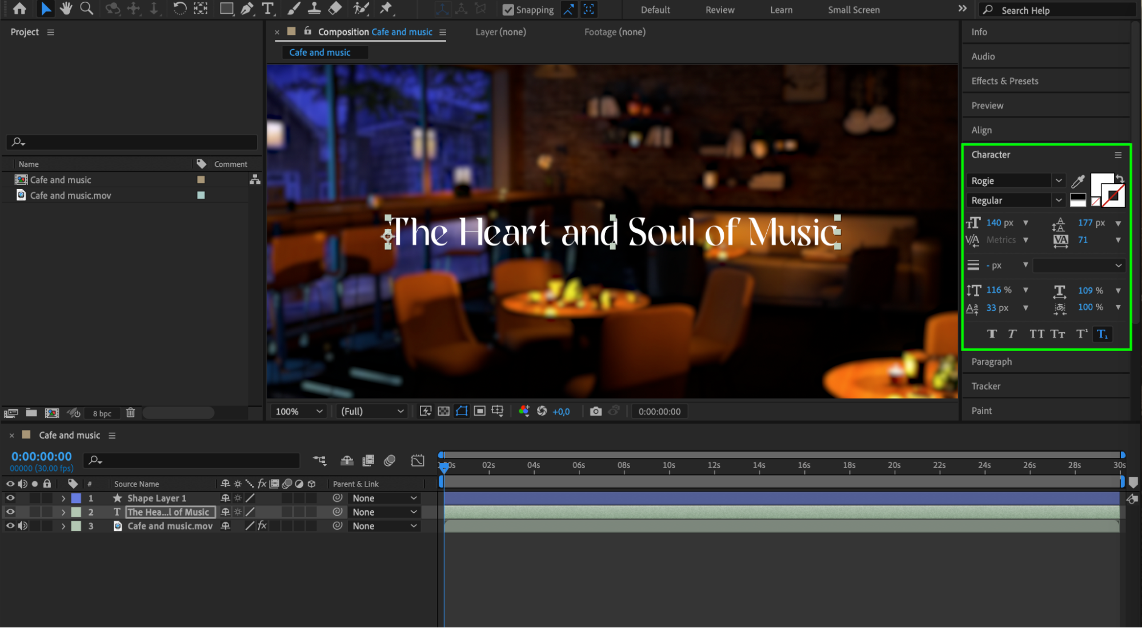Select the Puppet Pin tool
This screenshot has height=628, width=1142.
(x=386, y=9)
